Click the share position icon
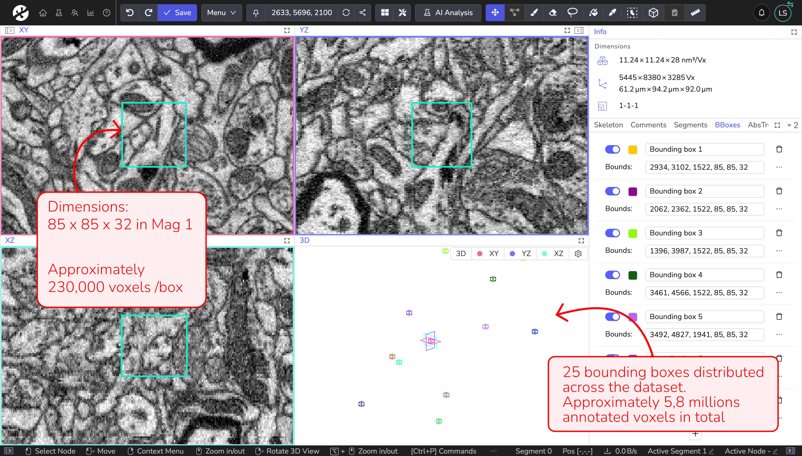Image resolution: width=802 pixels, height=456 pixels. point(363,12)
